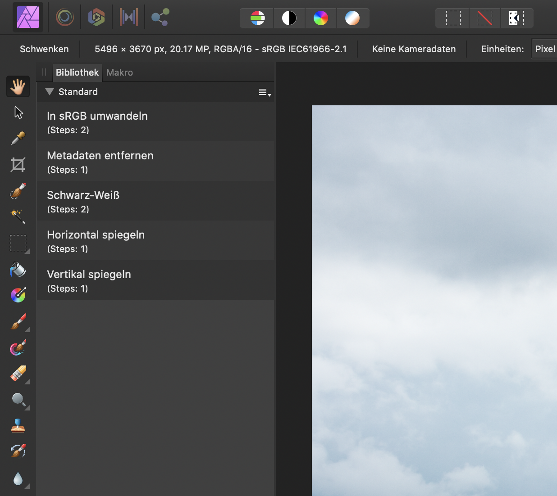
Task: Switch to the Bibliothek tab
Action: point(77,72)
